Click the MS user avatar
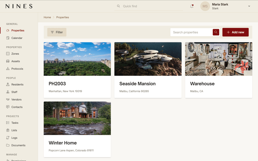 click(205, 6)
